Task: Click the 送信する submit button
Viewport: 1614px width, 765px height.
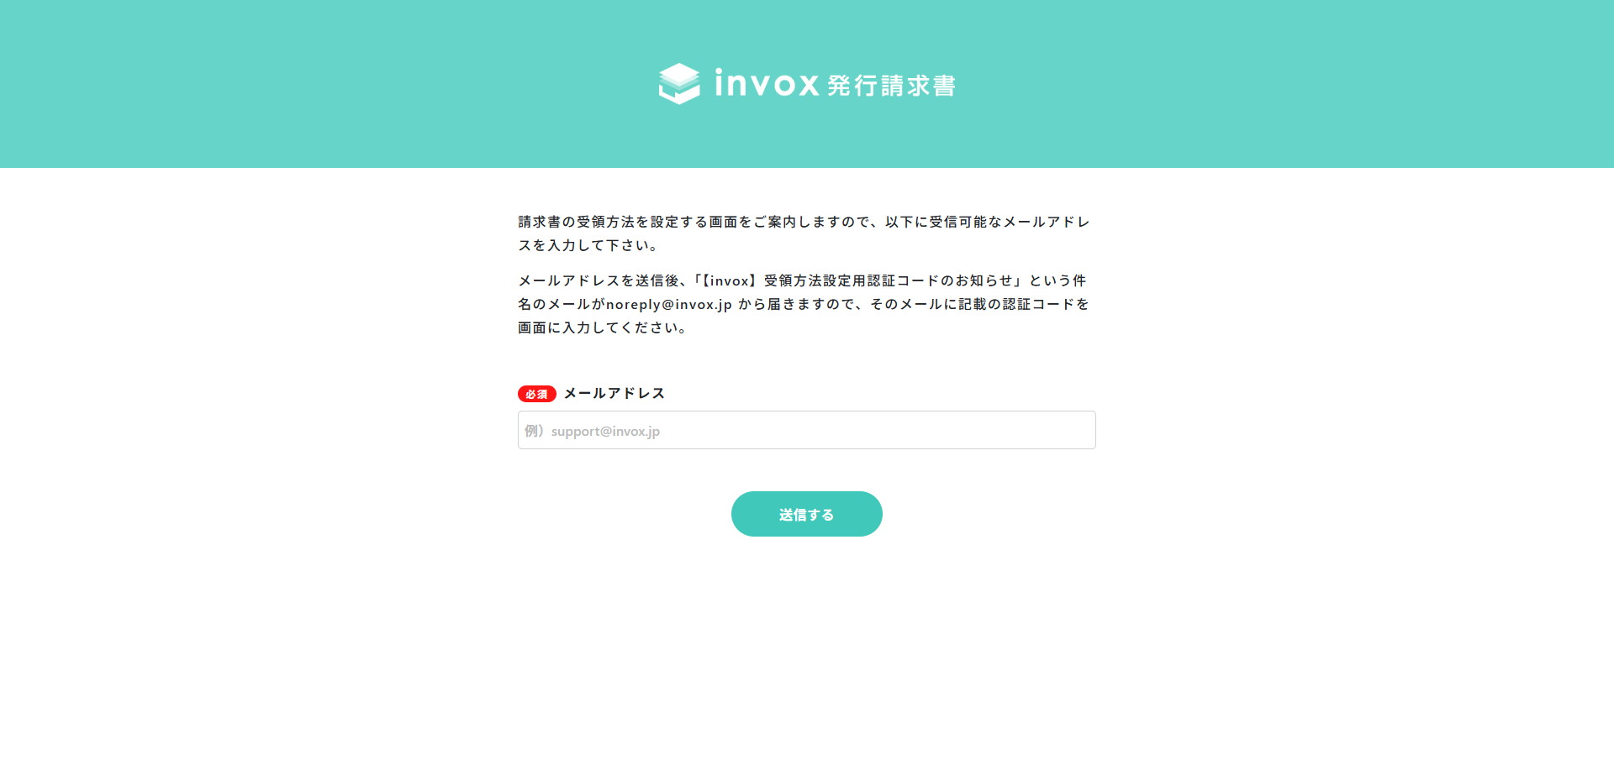Action: point(807,514)
